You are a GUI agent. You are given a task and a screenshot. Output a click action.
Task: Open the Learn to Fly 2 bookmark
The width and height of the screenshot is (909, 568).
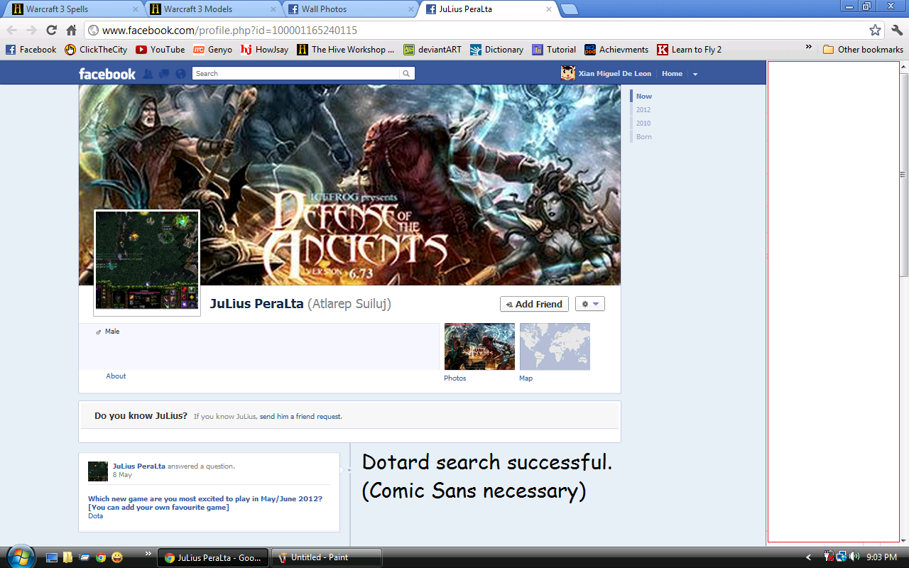tap(690, 50)
